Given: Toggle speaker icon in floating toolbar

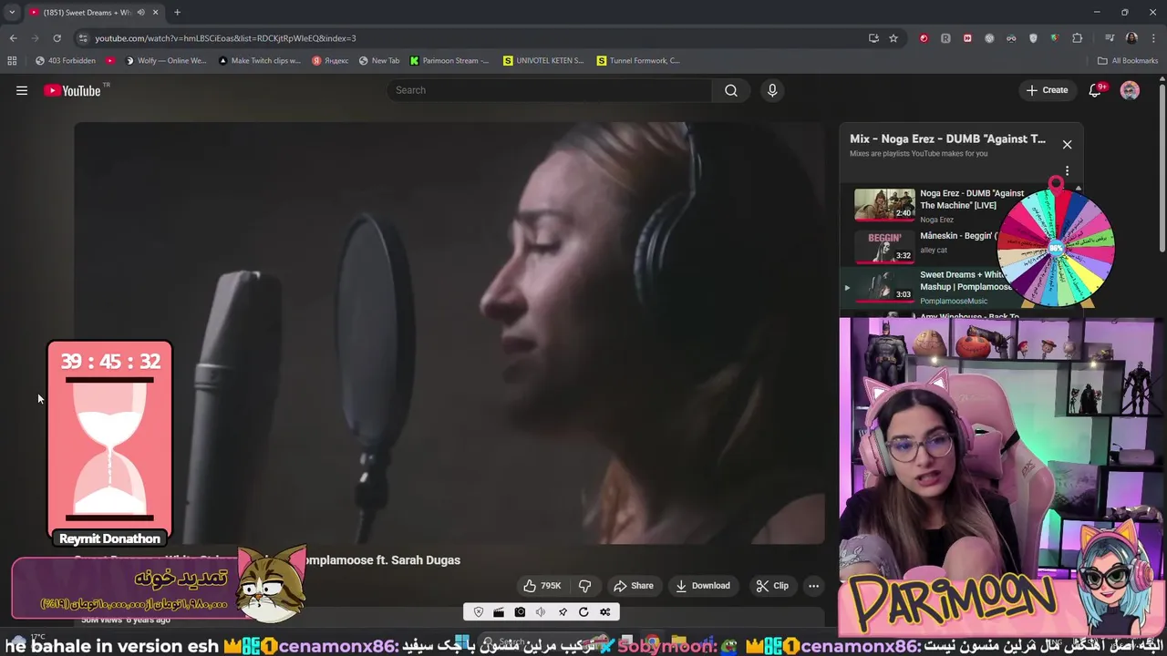Looking at the screenshot, I should (x=541, y=612).
